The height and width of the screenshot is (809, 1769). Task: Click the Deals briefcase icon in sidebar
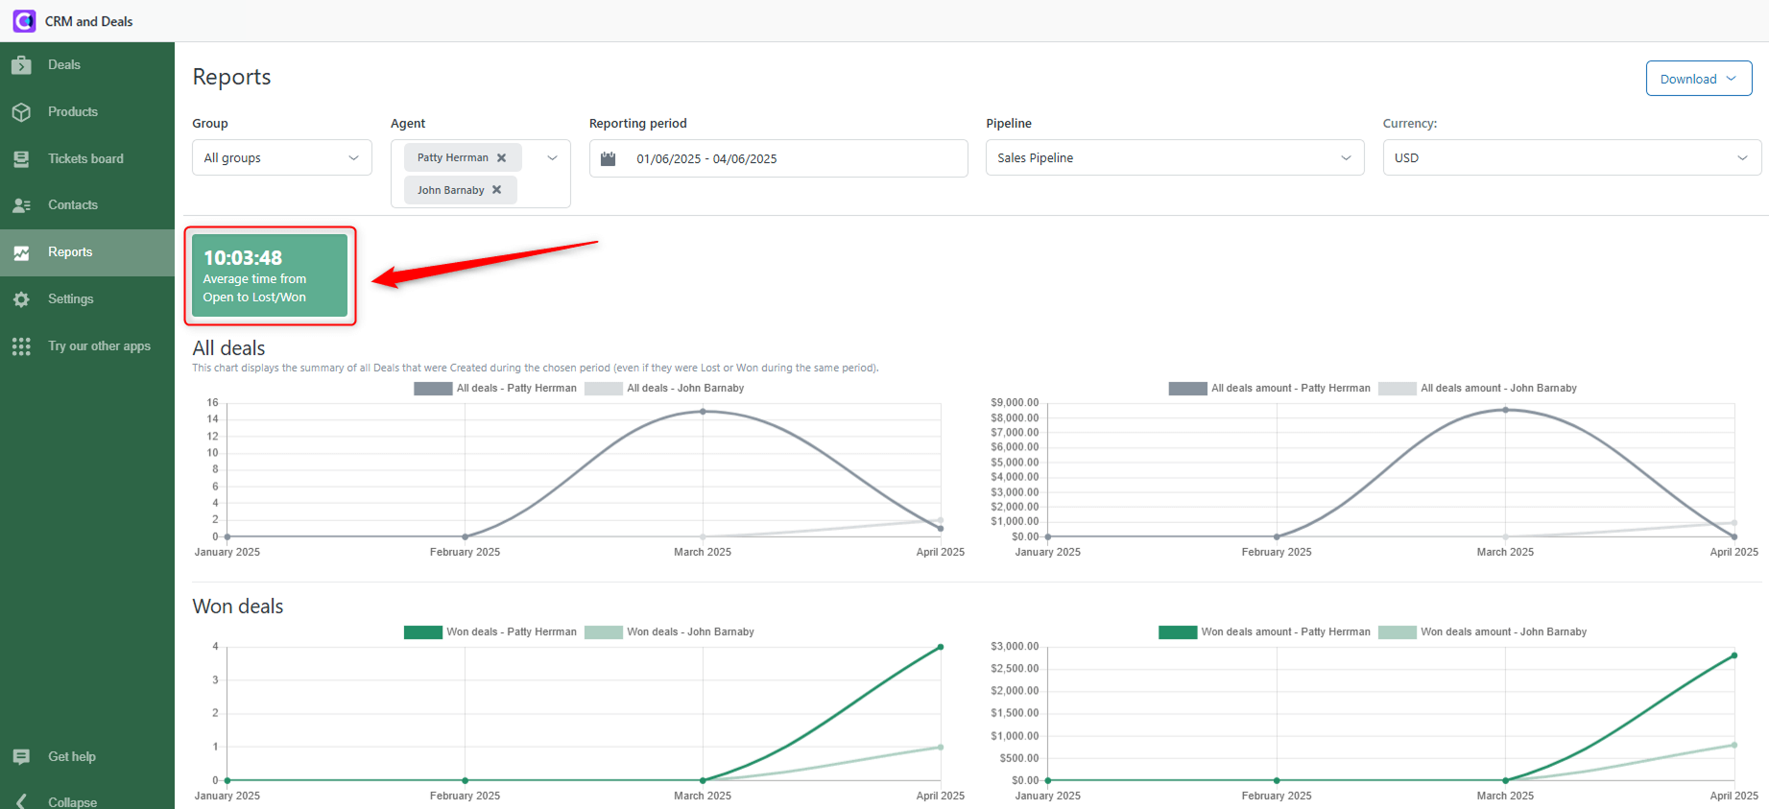[x=21, y=65]
